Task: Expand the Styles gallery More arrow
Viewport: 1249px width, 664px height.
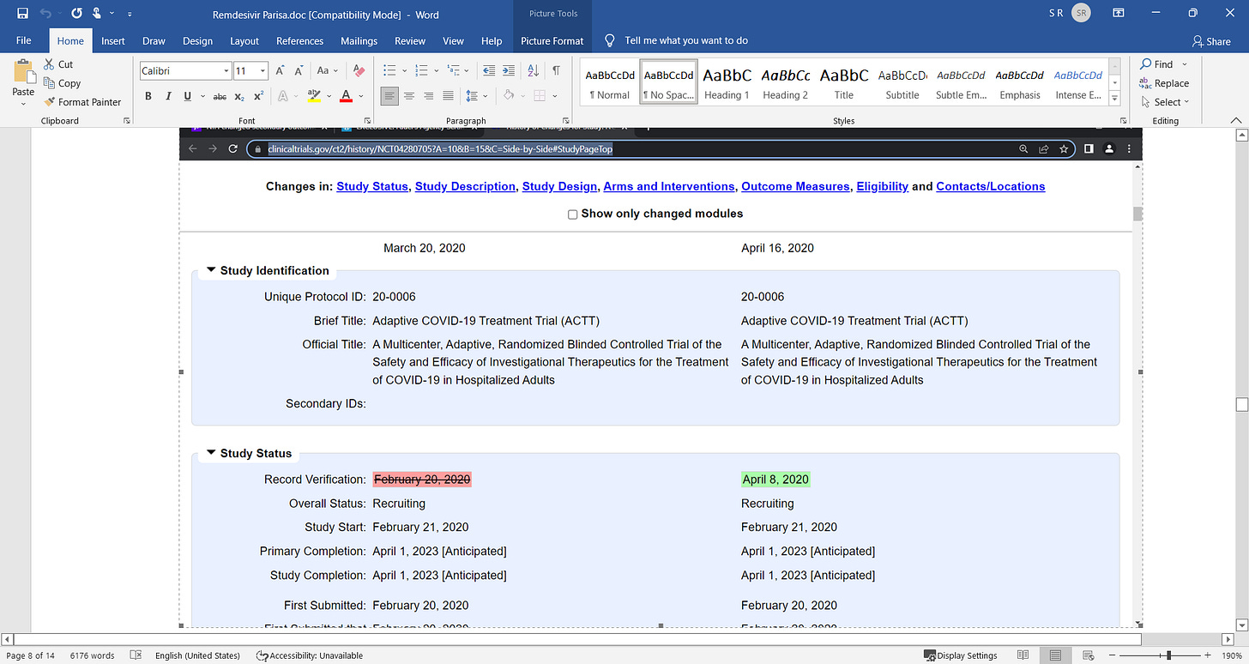Action: click(1114, 99)
